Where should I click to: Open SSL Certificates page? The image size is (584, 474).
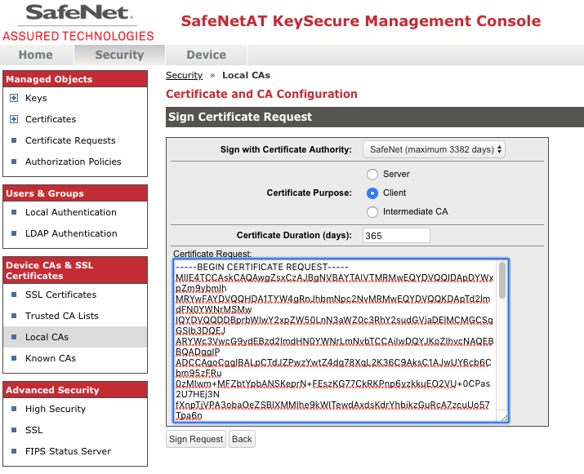[60, 295]
